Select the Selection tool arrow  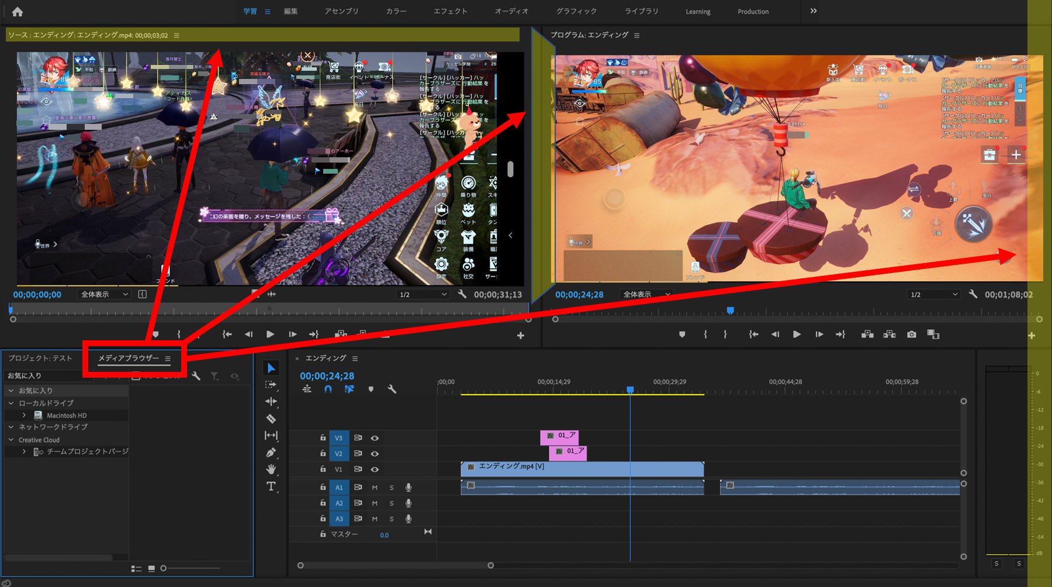[x=271, y=368]
